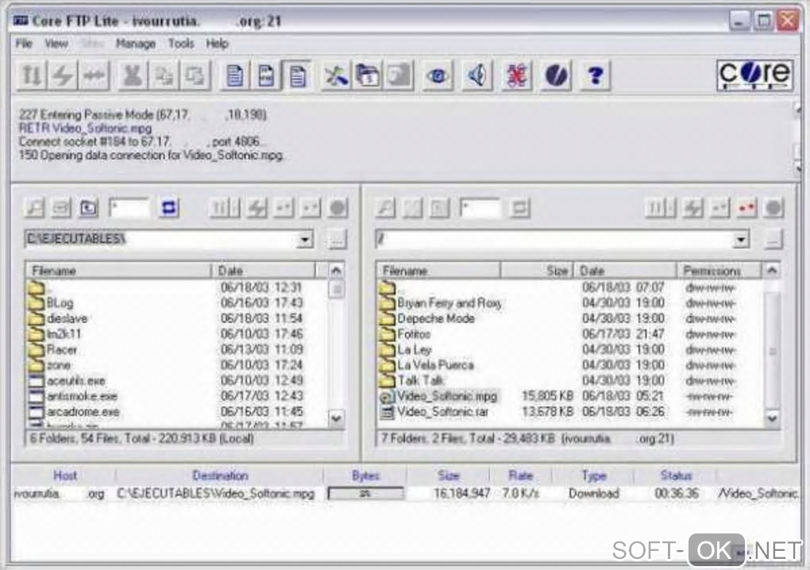Select the antismoke.exe file locally
This screenshot has width=810, height=570.
[x=82, y=396]
